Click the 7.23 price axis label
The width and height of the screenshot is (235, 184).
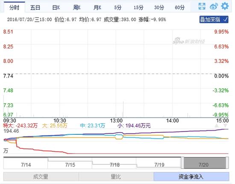pos(8,105)
